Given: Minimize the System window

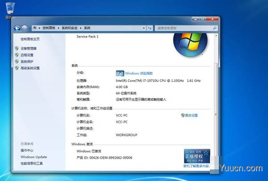Looking at the screenshot, I should pyautogui.click(x=196, y=19).
